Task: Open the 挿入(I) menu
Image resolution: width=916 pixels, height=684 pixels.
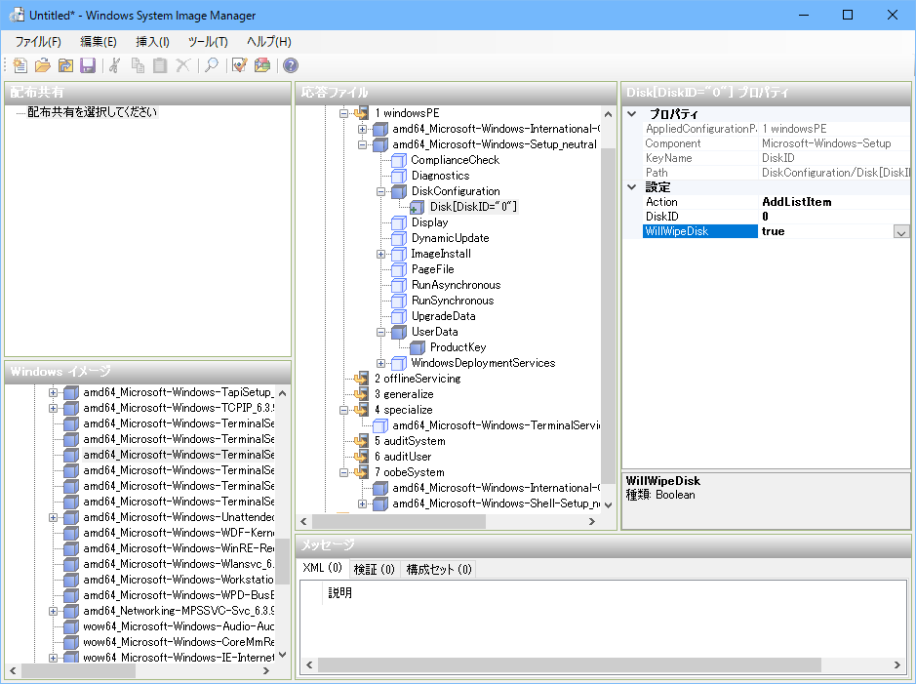Action: pos(152,42)
